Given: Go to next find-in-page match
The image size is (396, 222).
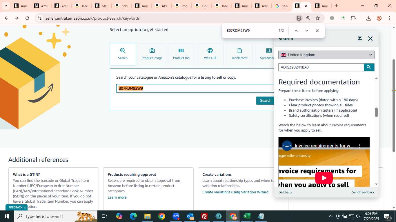Looking at the screenshot, I should [307, 31].
